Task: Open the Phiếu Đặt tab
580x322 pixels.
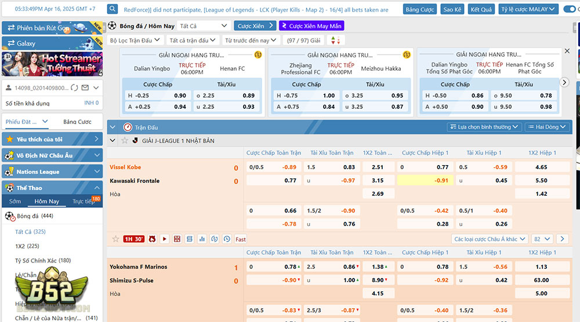Action: (27, 122)
